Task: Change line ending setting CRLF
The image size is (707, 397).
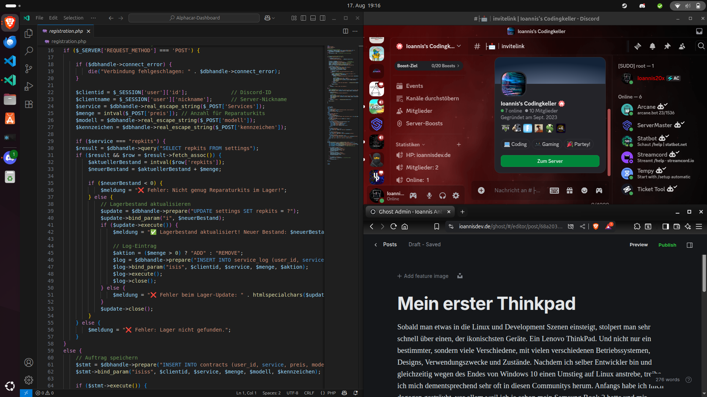Action: click(x=309, y=393)
